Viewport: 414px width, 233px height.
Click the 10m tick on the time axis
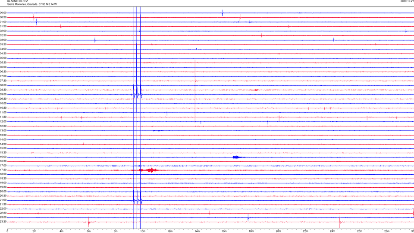(143, 231)
